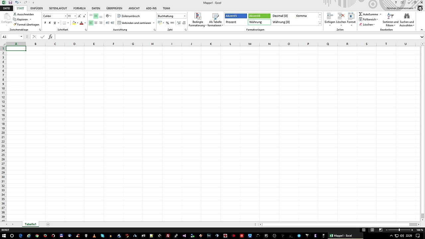The image size is (425, 239).
Task: Switch to the FORMELN tab
Action: click(x=79, y=8)
